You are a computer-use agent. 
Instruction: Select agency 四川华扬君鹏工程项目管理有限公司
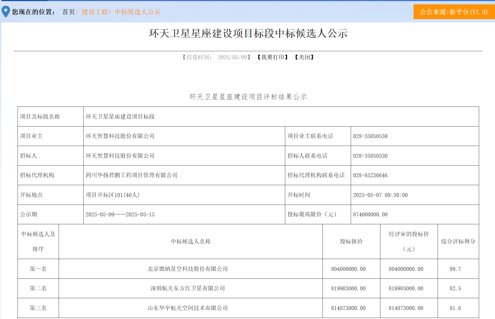pyautogui.click(x=132, y=175)
